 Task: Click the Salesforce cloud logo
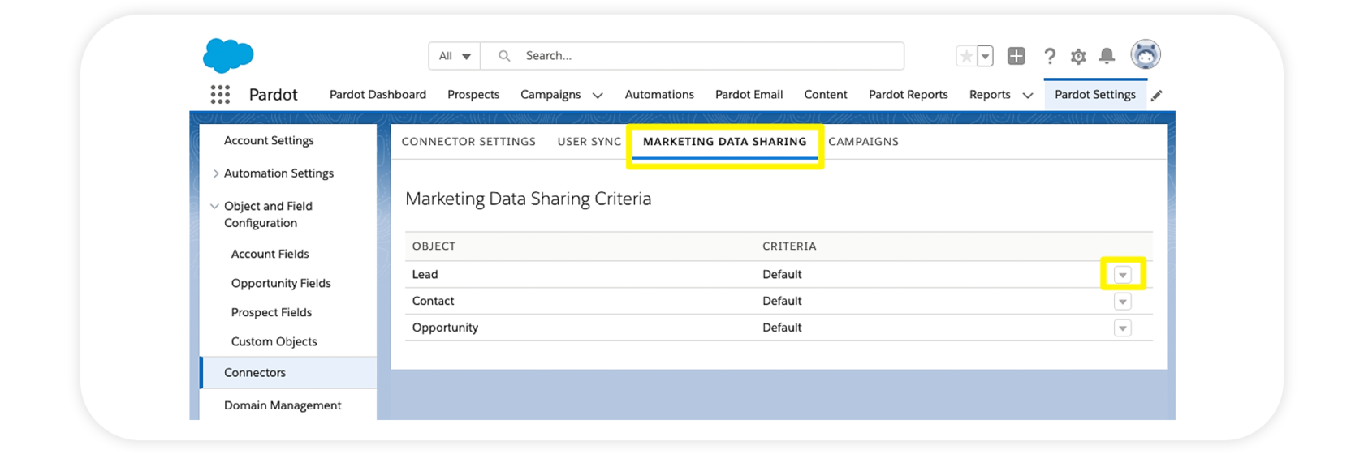[x=228, y=55]
